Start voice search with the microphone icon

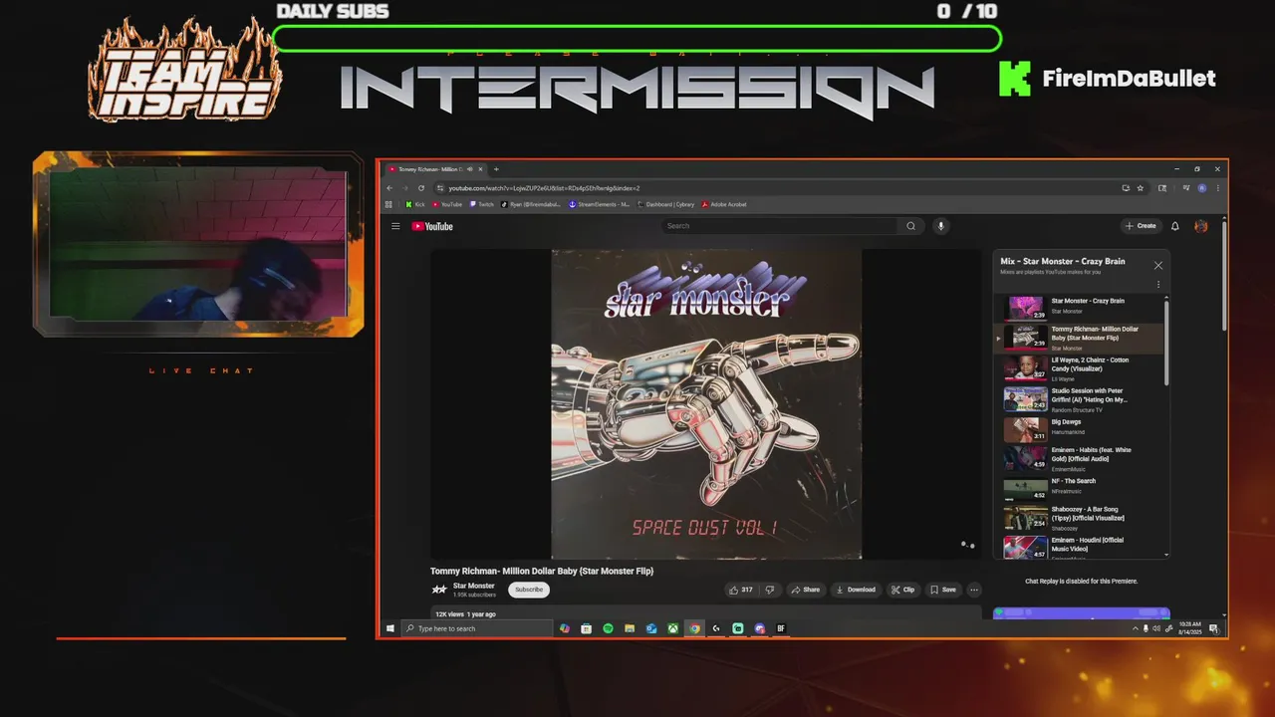[940, 226]
